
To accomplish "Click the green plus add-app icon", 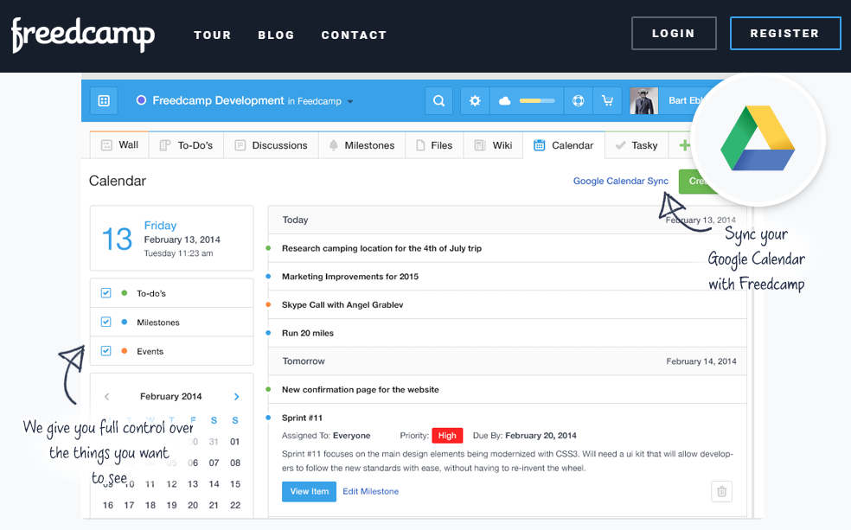I will point(684,145).
